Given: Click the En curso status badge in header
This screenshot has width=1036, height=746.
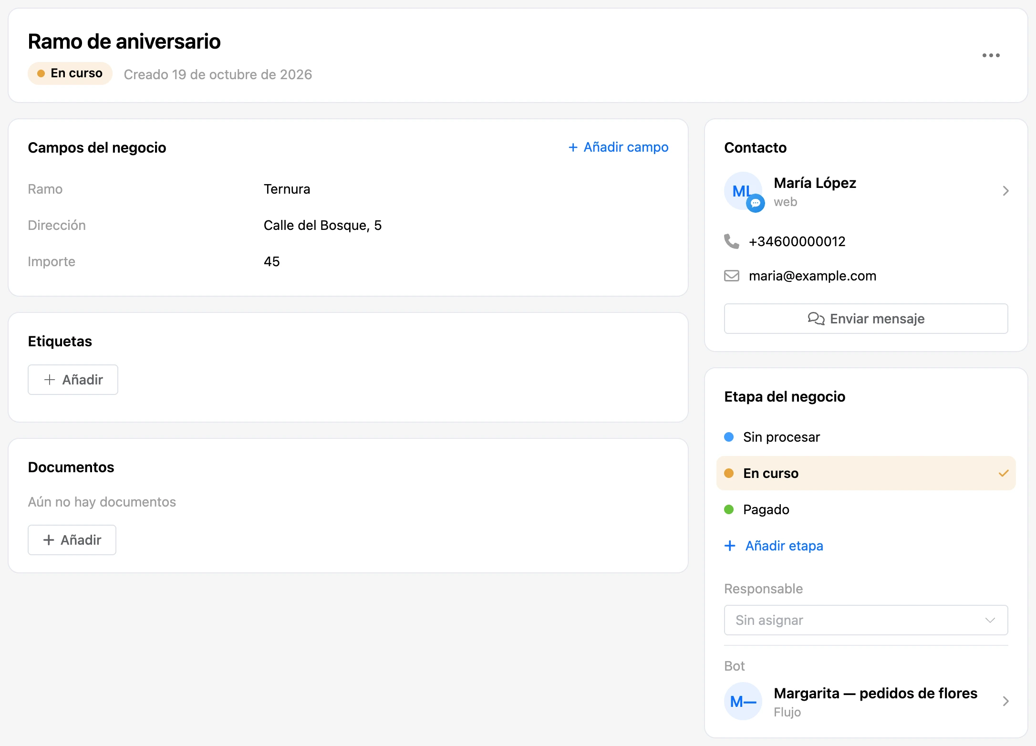Looking at the screenshot, I should tap(70, 73).
